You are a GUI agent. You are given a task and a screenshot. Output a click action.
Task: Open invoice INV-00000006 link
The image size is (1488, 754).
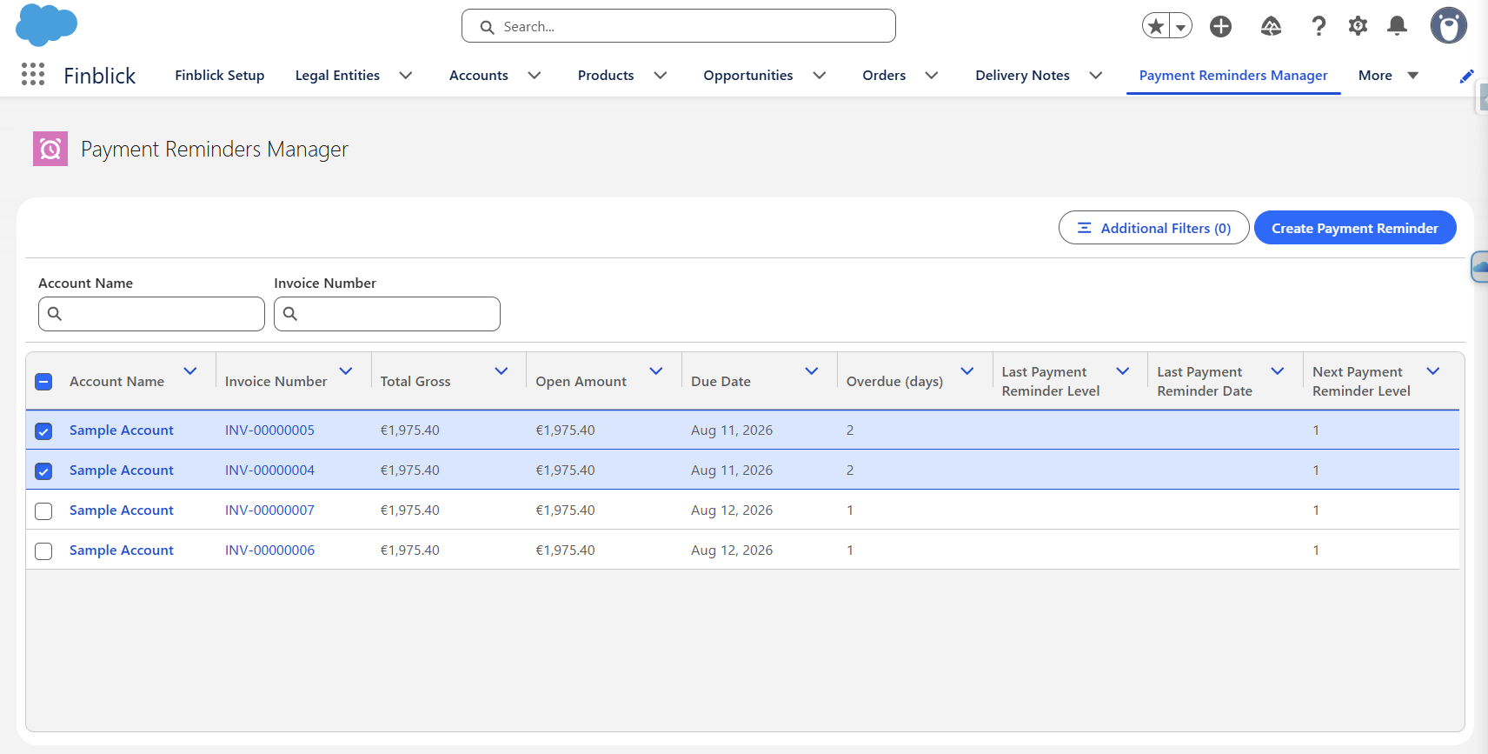pyautogui.click(x=269, y=550)
